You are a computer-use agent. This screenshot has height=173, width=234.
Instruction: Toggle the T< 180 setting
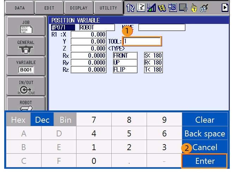pos(153,70)
